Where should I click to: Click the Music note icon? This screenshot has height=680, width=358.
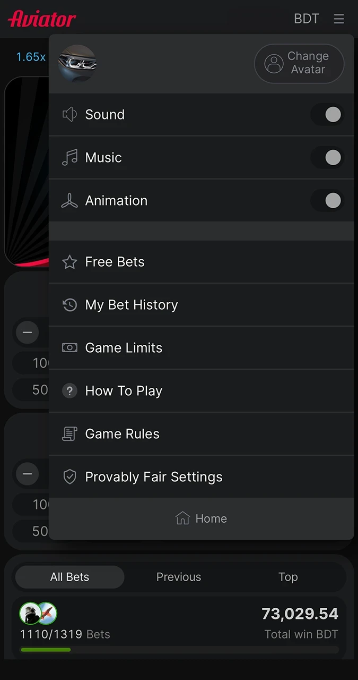[x=69, y=157]
